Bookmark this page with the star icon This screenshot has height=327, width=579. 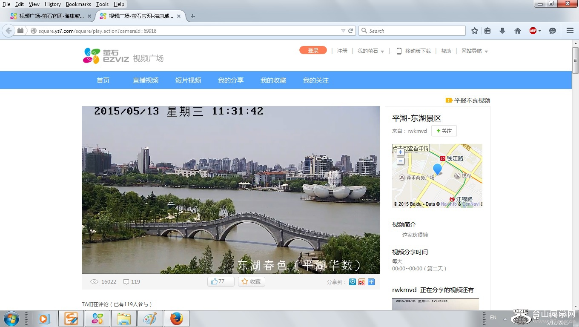pos(475,31)
